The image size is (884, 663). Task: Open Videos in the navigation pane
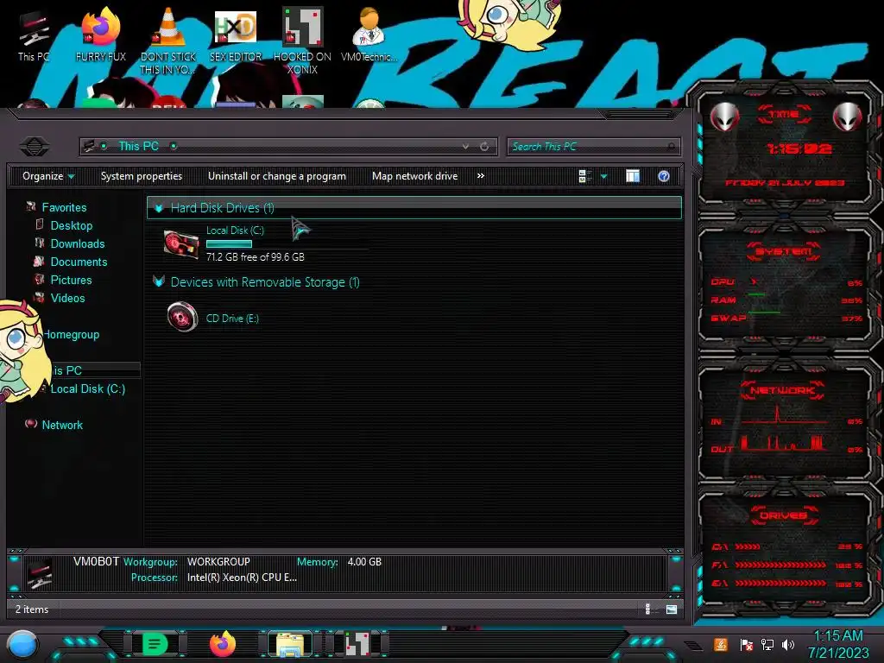[x=67, y=298]
